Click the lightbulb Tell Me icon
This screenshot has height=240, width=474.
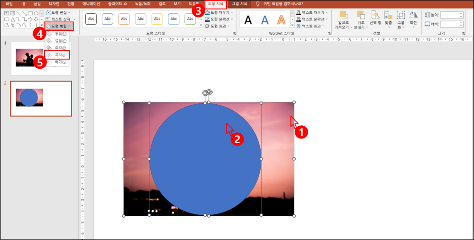click(257, 4)
